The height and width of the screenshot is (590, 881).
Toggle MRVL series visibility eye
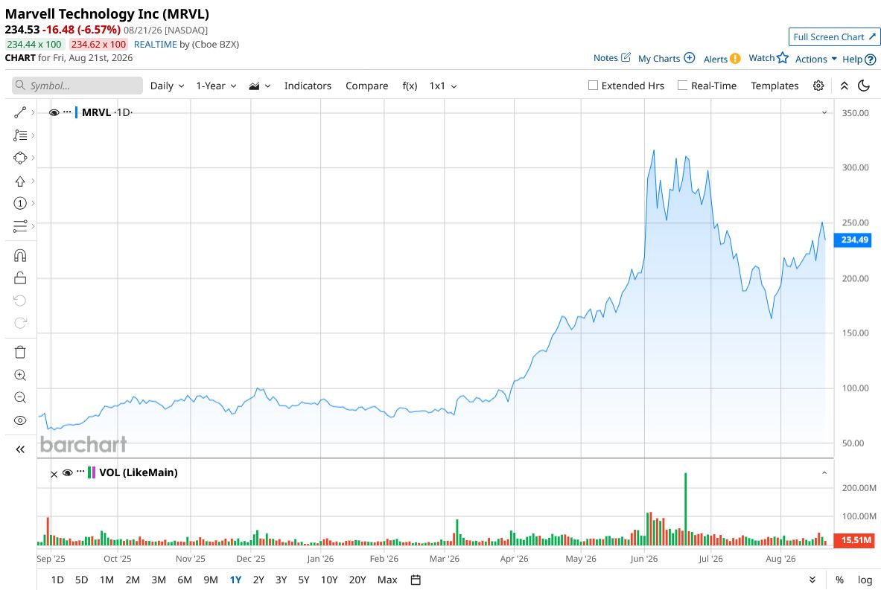54,112
